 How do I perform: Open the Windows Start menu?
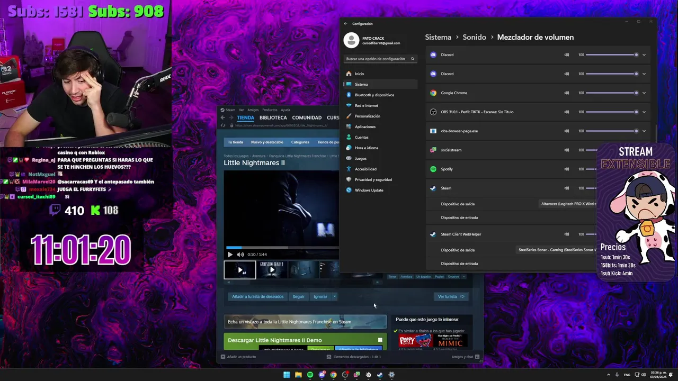point(287,375)
